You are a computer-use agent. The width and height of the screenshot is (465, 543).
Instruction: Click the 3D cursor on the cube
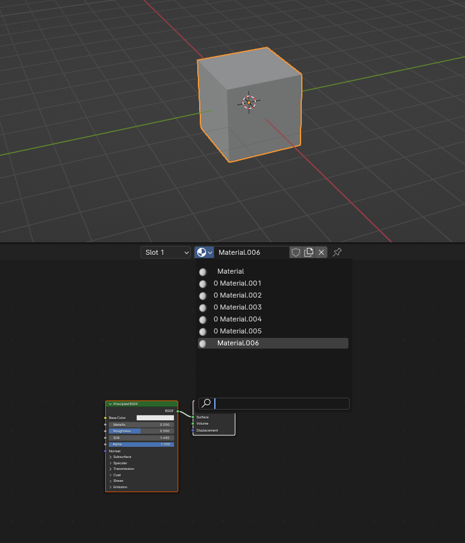(x=249, y=103)
